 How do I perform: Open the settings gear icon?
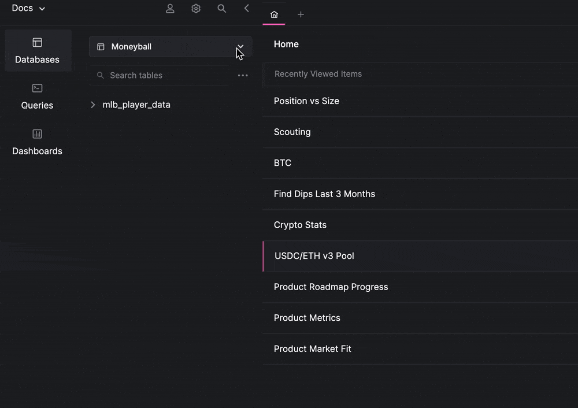196,9
